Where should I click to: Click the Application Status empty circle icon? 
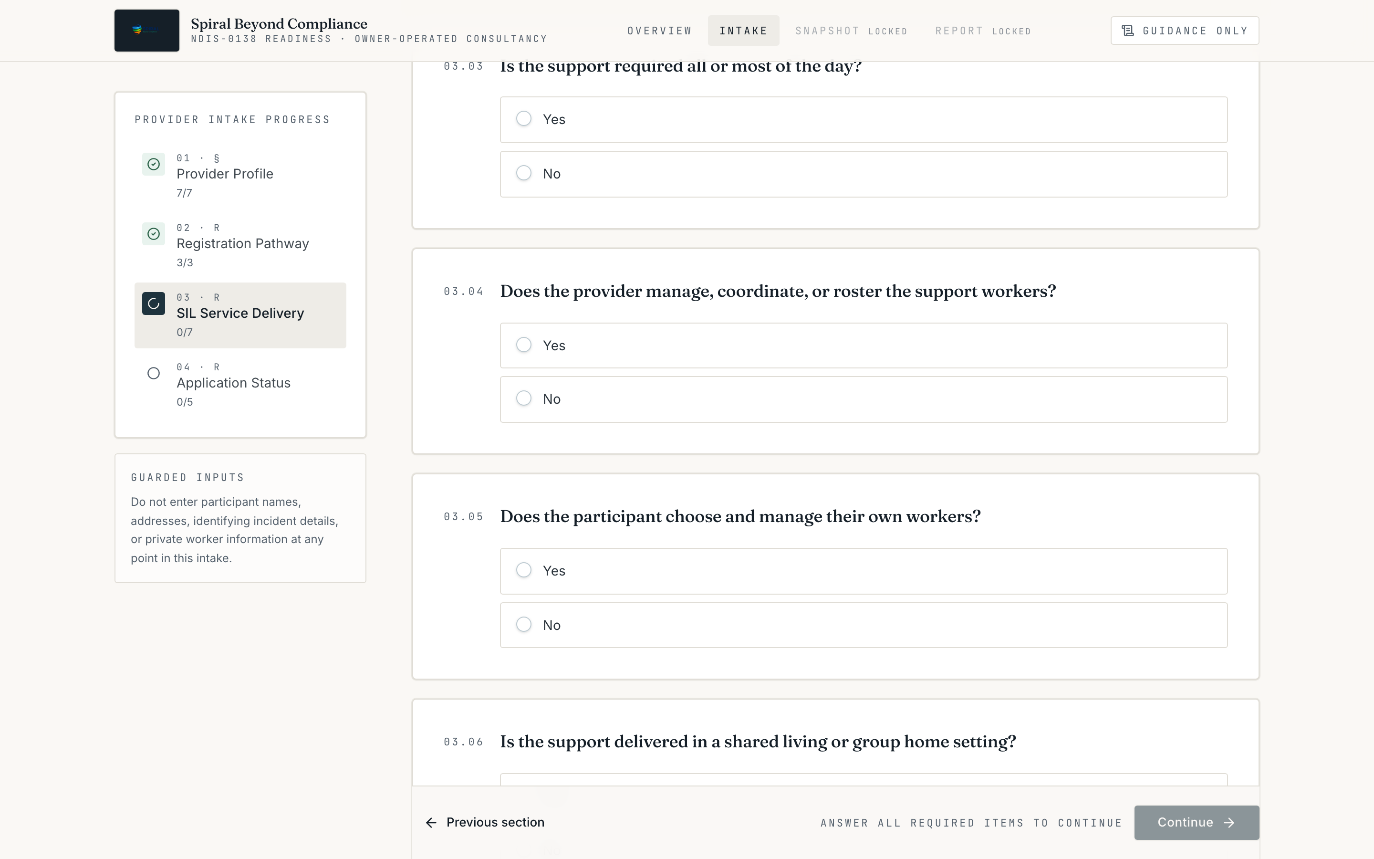point(153,373)
